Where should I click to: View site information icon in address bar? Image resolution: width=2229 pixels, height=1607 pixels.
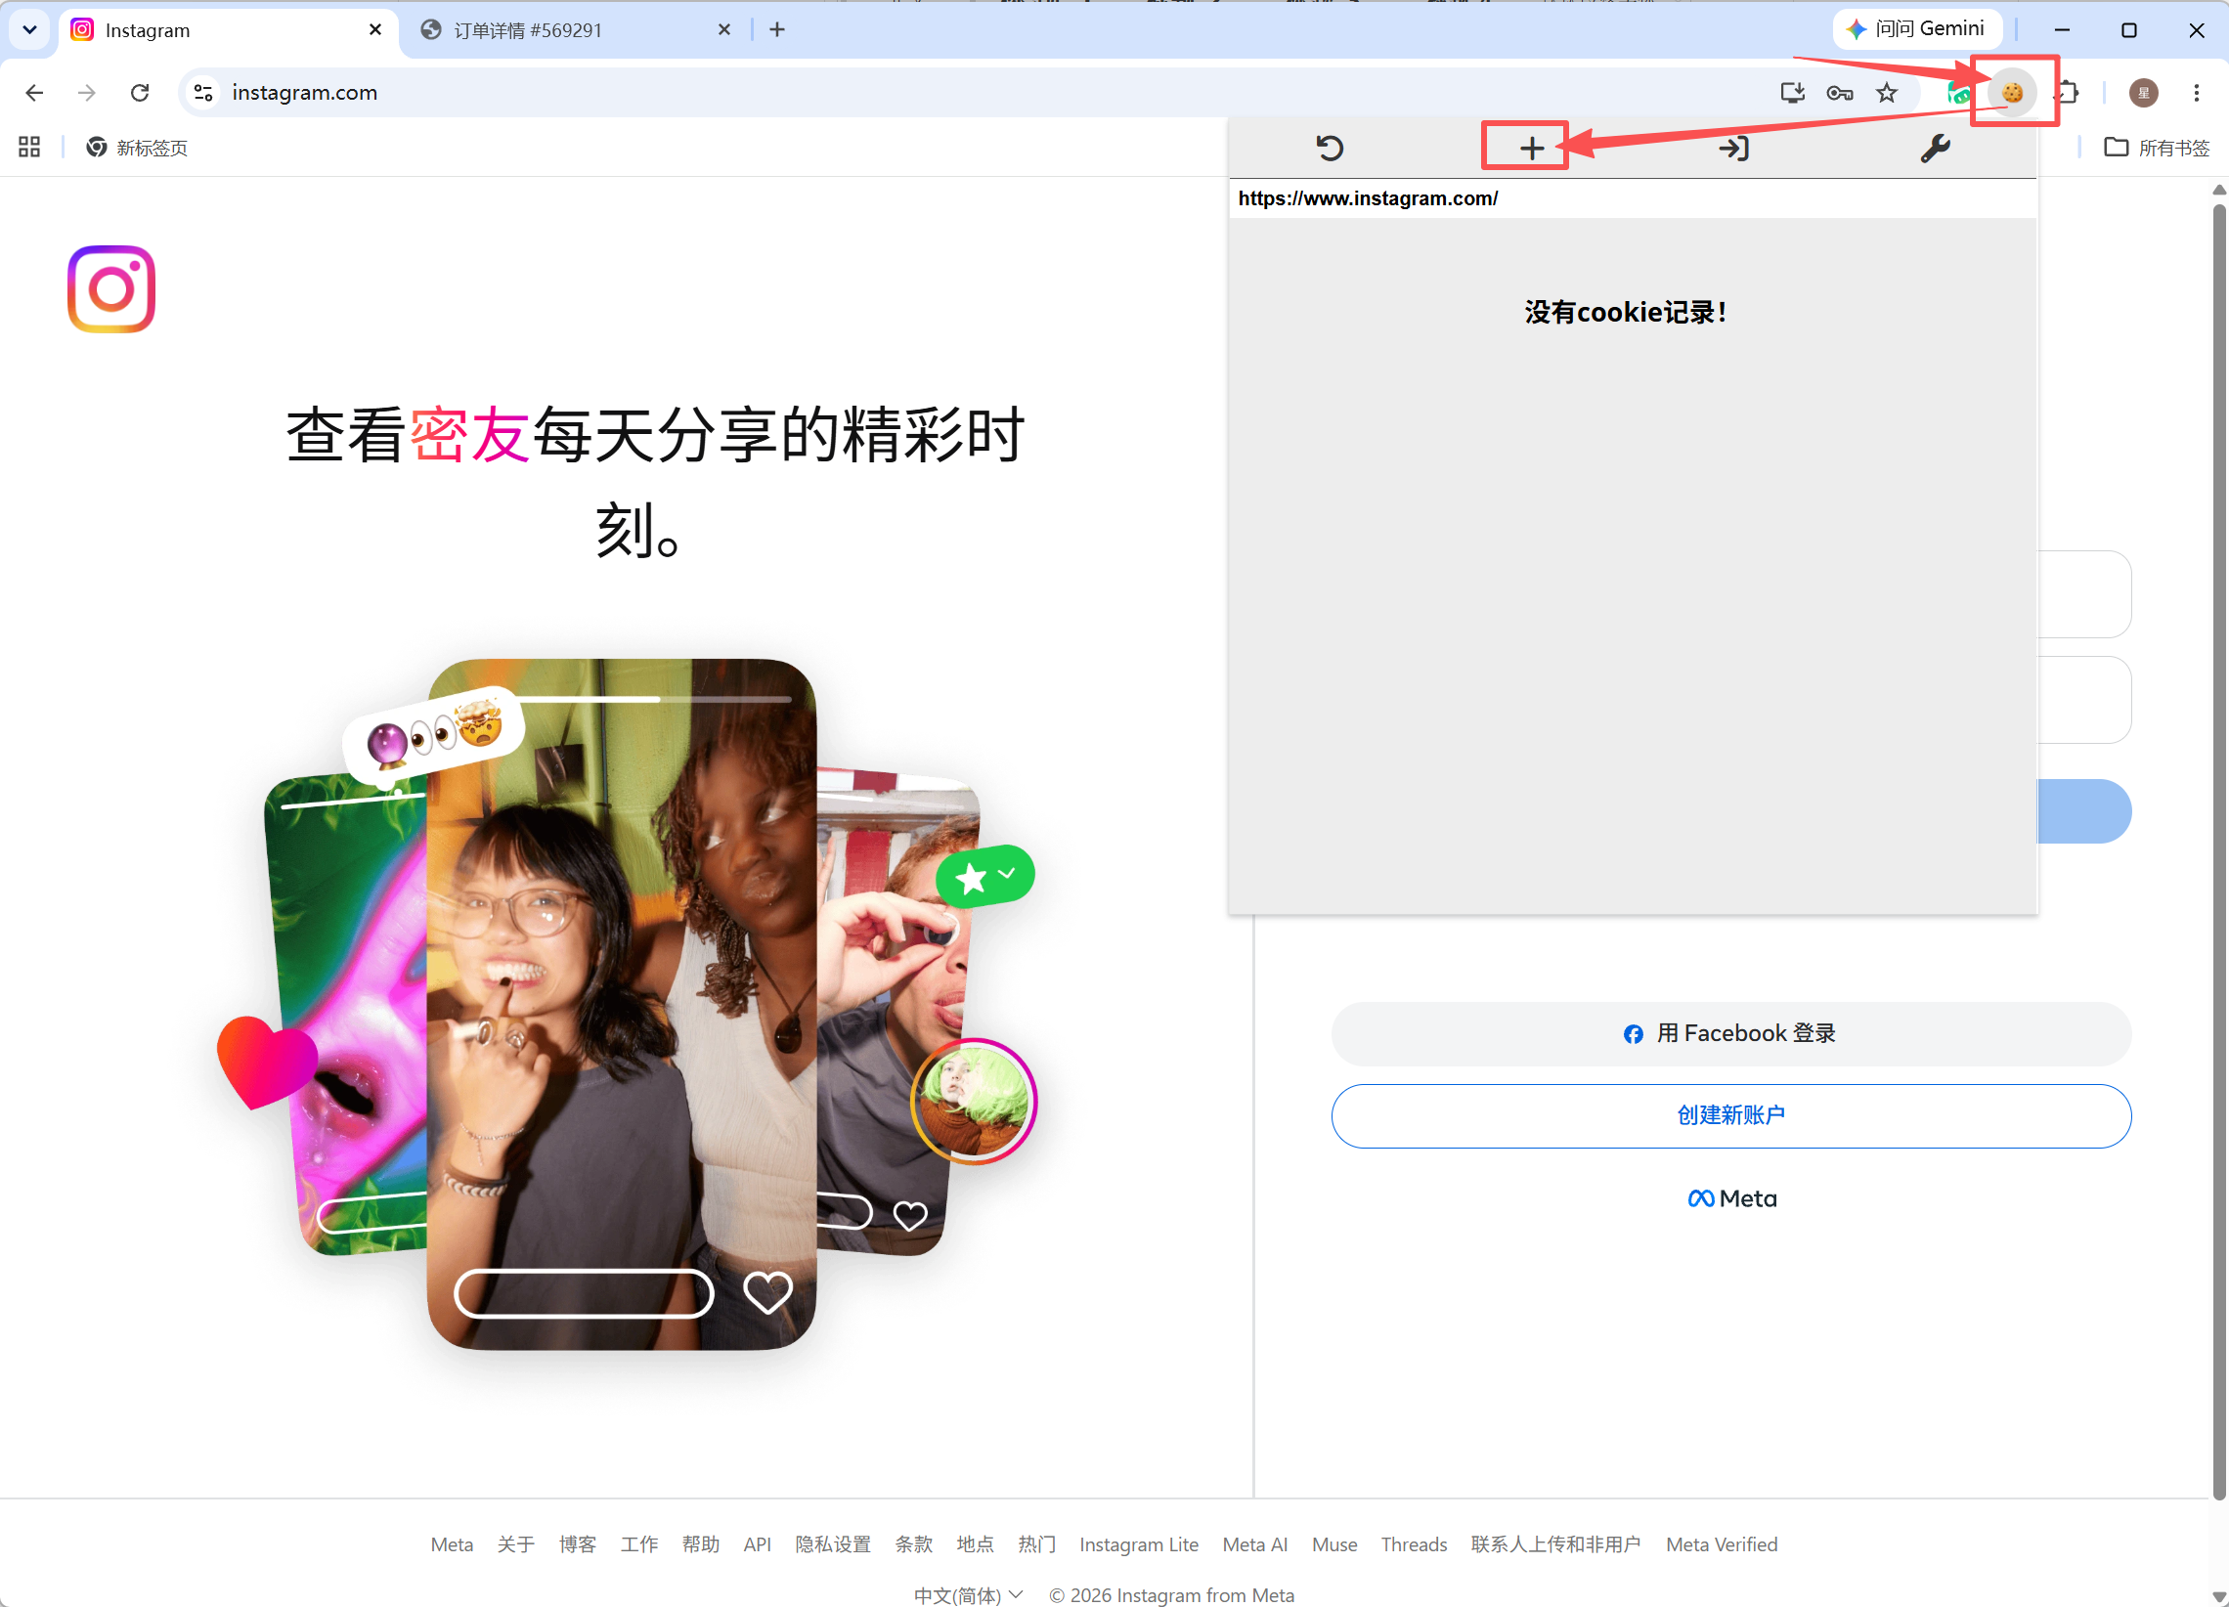click(x=202, y=93)
